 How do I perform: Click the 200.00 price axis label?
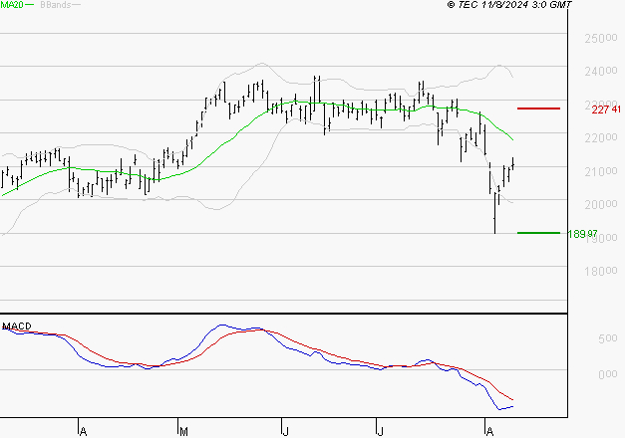601,205
